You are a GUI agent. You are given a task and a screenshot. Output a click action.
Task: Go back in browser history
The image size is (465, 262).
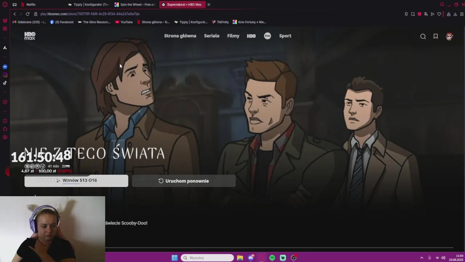(15, 14)
